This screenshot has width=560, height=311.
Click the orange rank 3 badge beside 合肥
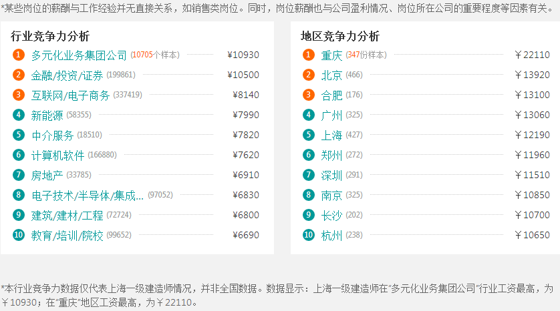click(309, 95)
